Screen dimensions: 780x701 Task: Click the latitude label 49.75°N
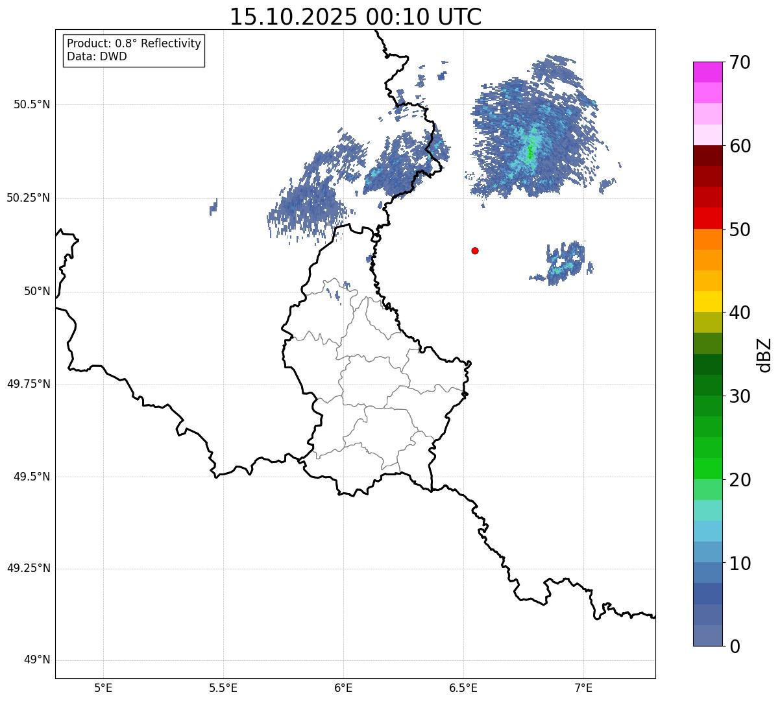click(29, 384)
